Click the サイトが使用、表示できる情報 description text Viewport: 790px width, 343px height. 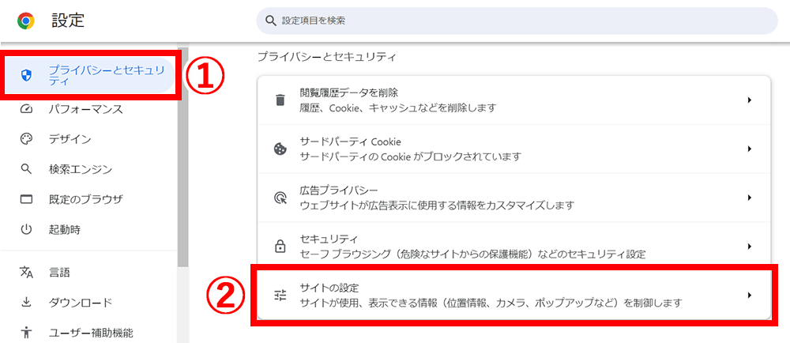(x=491, y=303)
